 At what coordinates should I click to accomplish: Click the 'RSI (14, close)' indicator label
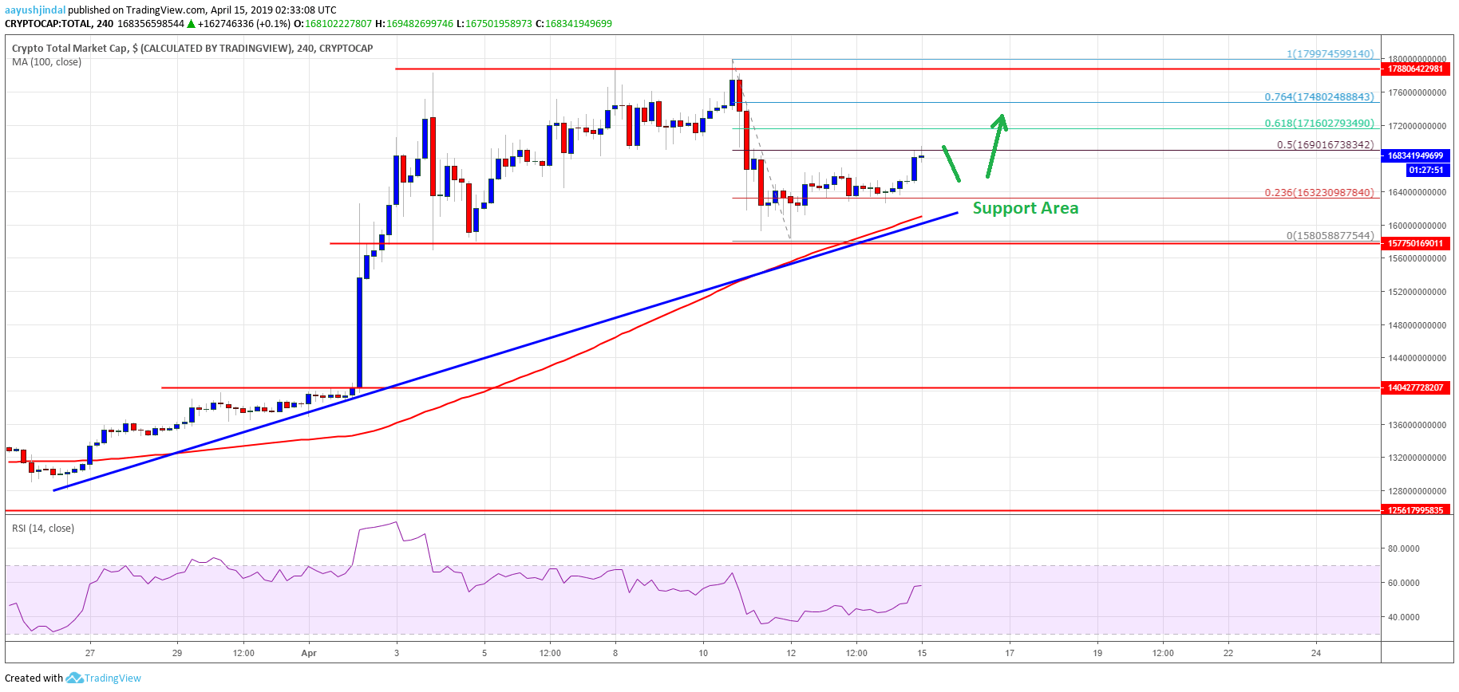click(x=43, y=529)
